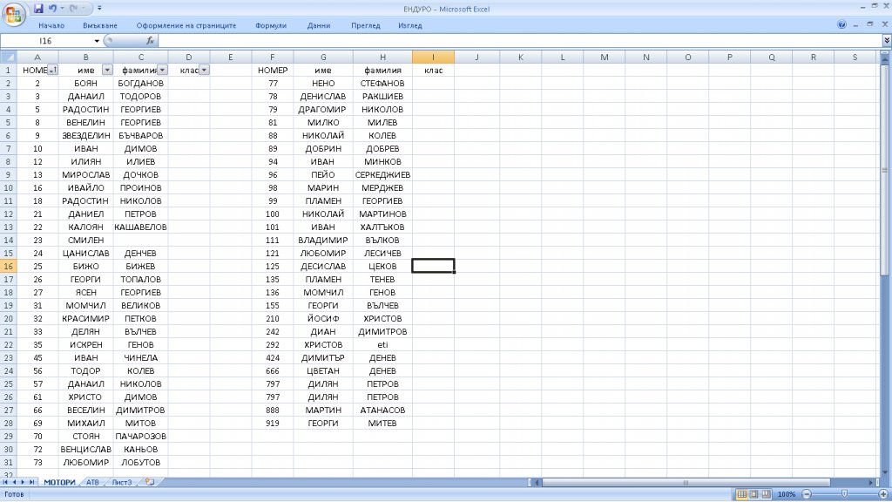Screen dimensions: 892x502
Task: Click the insert function fx icon
Action: (150, 41)
